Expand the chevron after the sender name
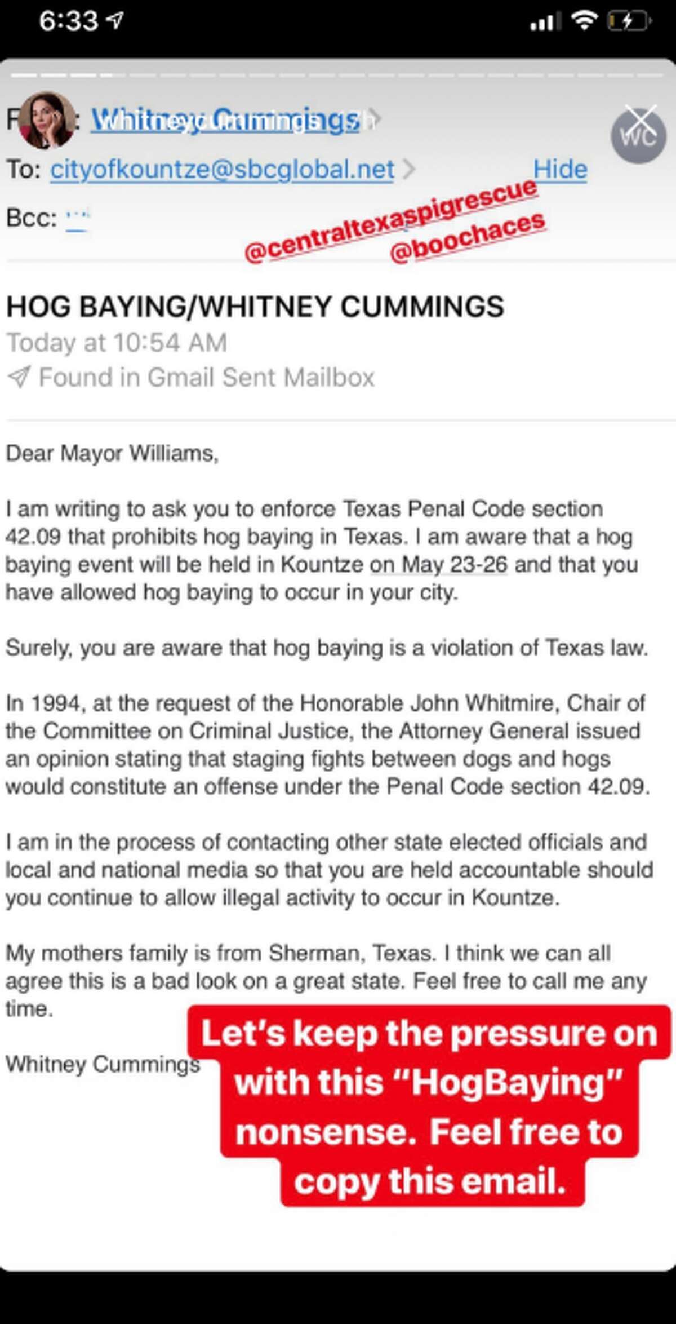The image size is (676, 1324). point(375,119)
